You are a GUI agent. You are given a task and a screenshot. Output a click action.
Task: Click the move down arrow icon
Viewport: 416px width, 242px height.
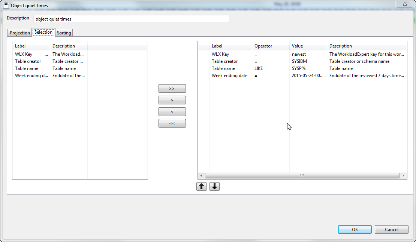click(x=214, y=186)
